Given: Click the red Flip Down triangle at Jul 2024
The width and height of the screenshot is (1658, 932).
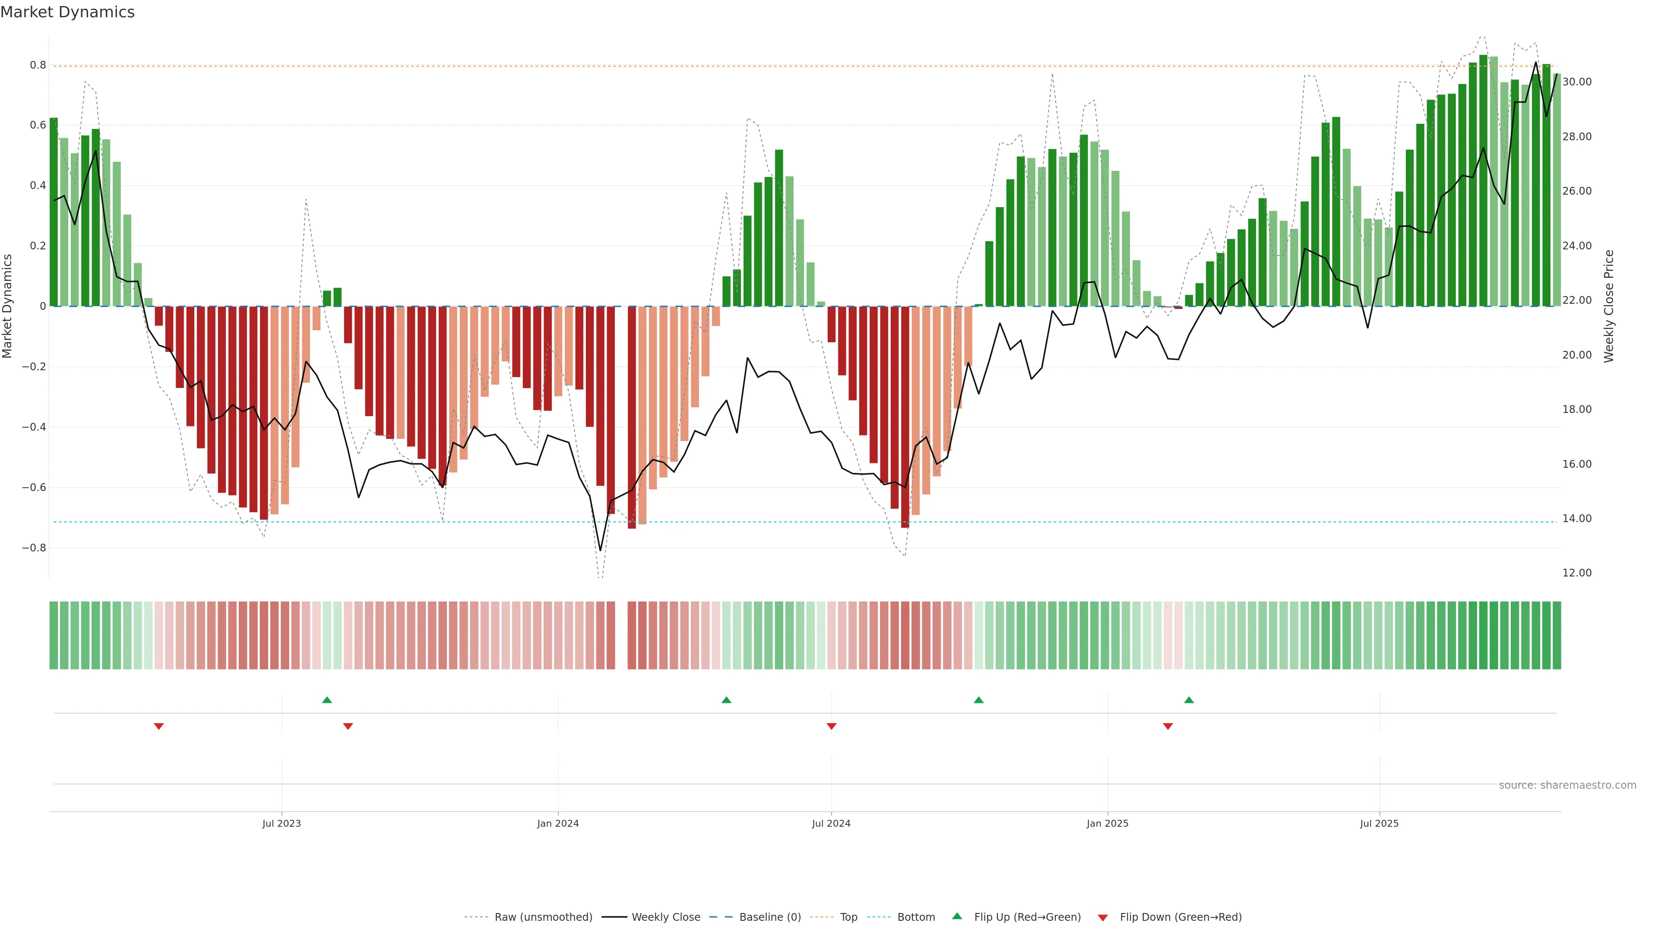Looking at the screenshot, I should pyautogui.click(x=832, y=726).
